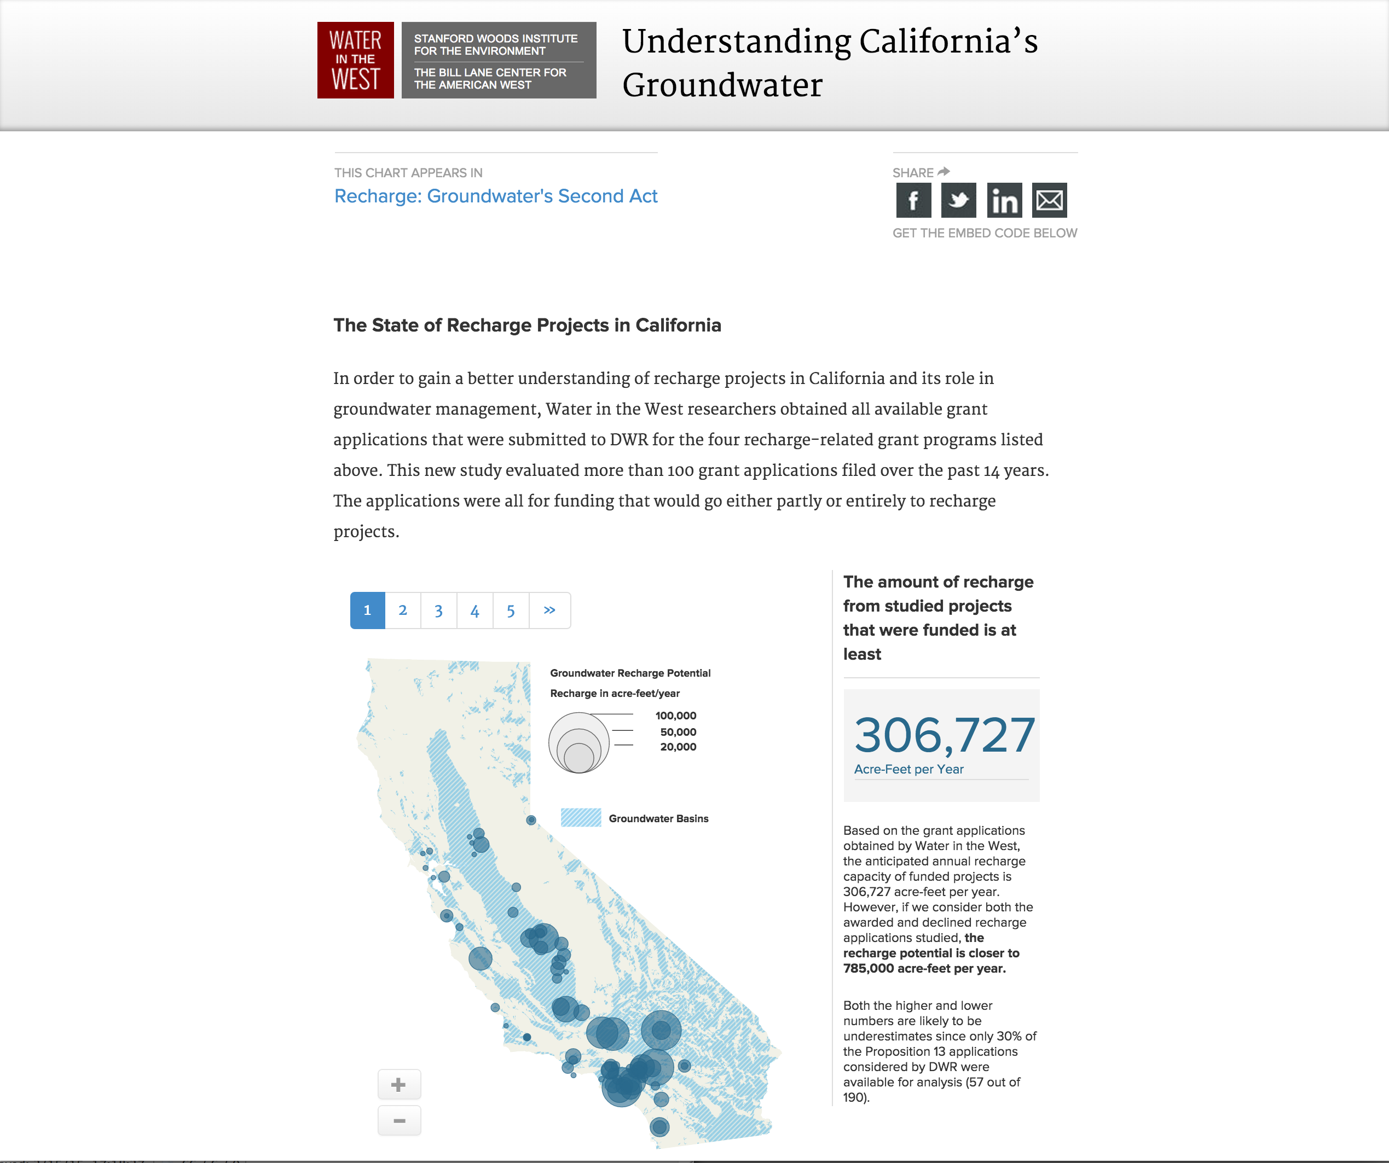Click the share arrow next to SHARE
1389x1163 pixels.
click(944, 172)
